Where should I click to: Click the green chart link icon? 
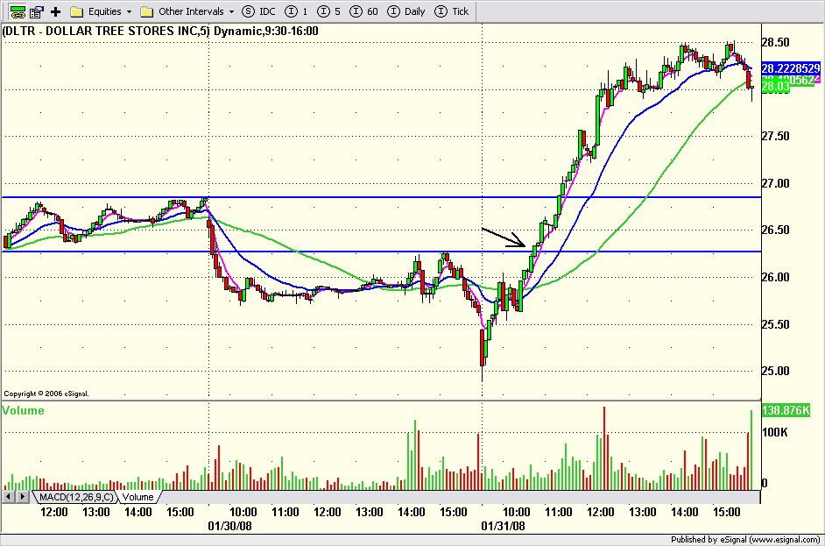18,11
